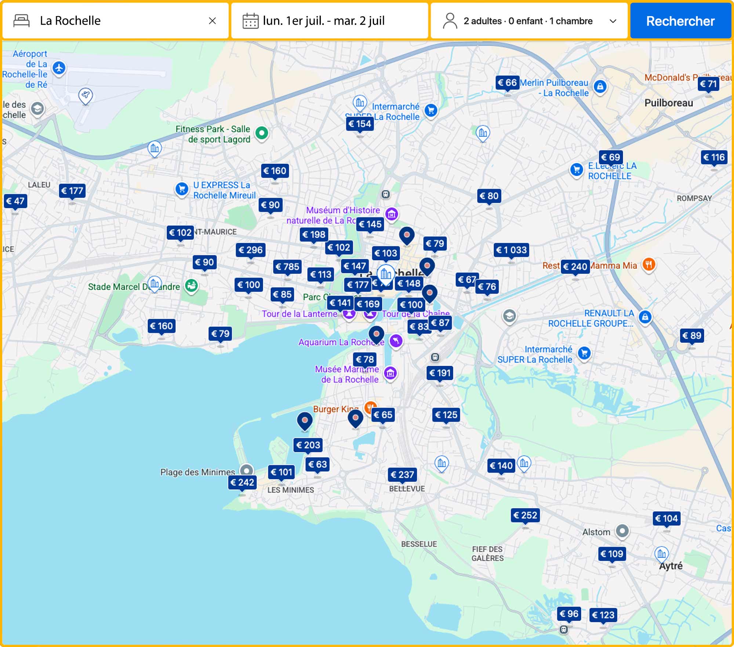Click the bed icon in the destination field
Viewport: 734px width, 647px height.
tap(21, 21)
